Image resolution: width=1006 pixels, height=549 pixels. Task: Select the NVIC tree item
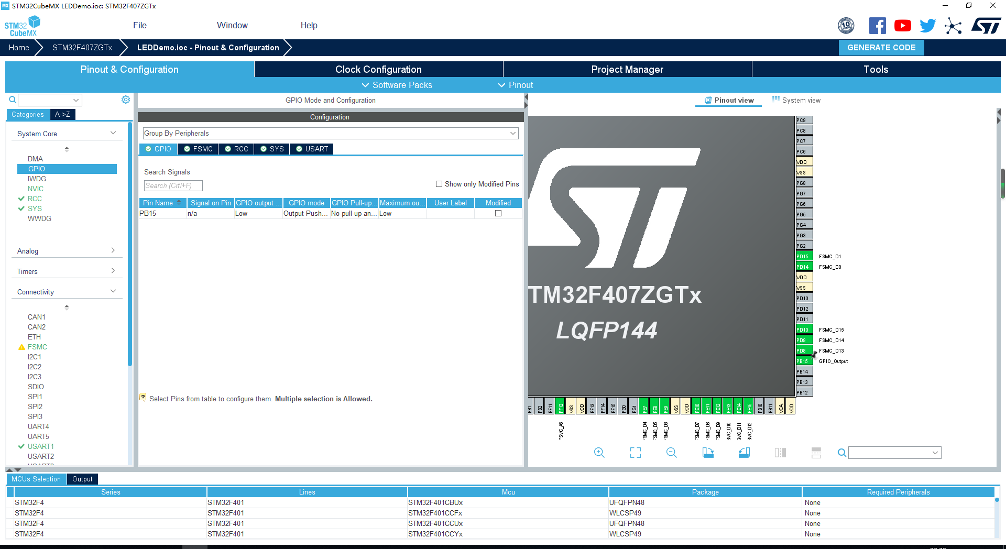[x=36, y=189]
